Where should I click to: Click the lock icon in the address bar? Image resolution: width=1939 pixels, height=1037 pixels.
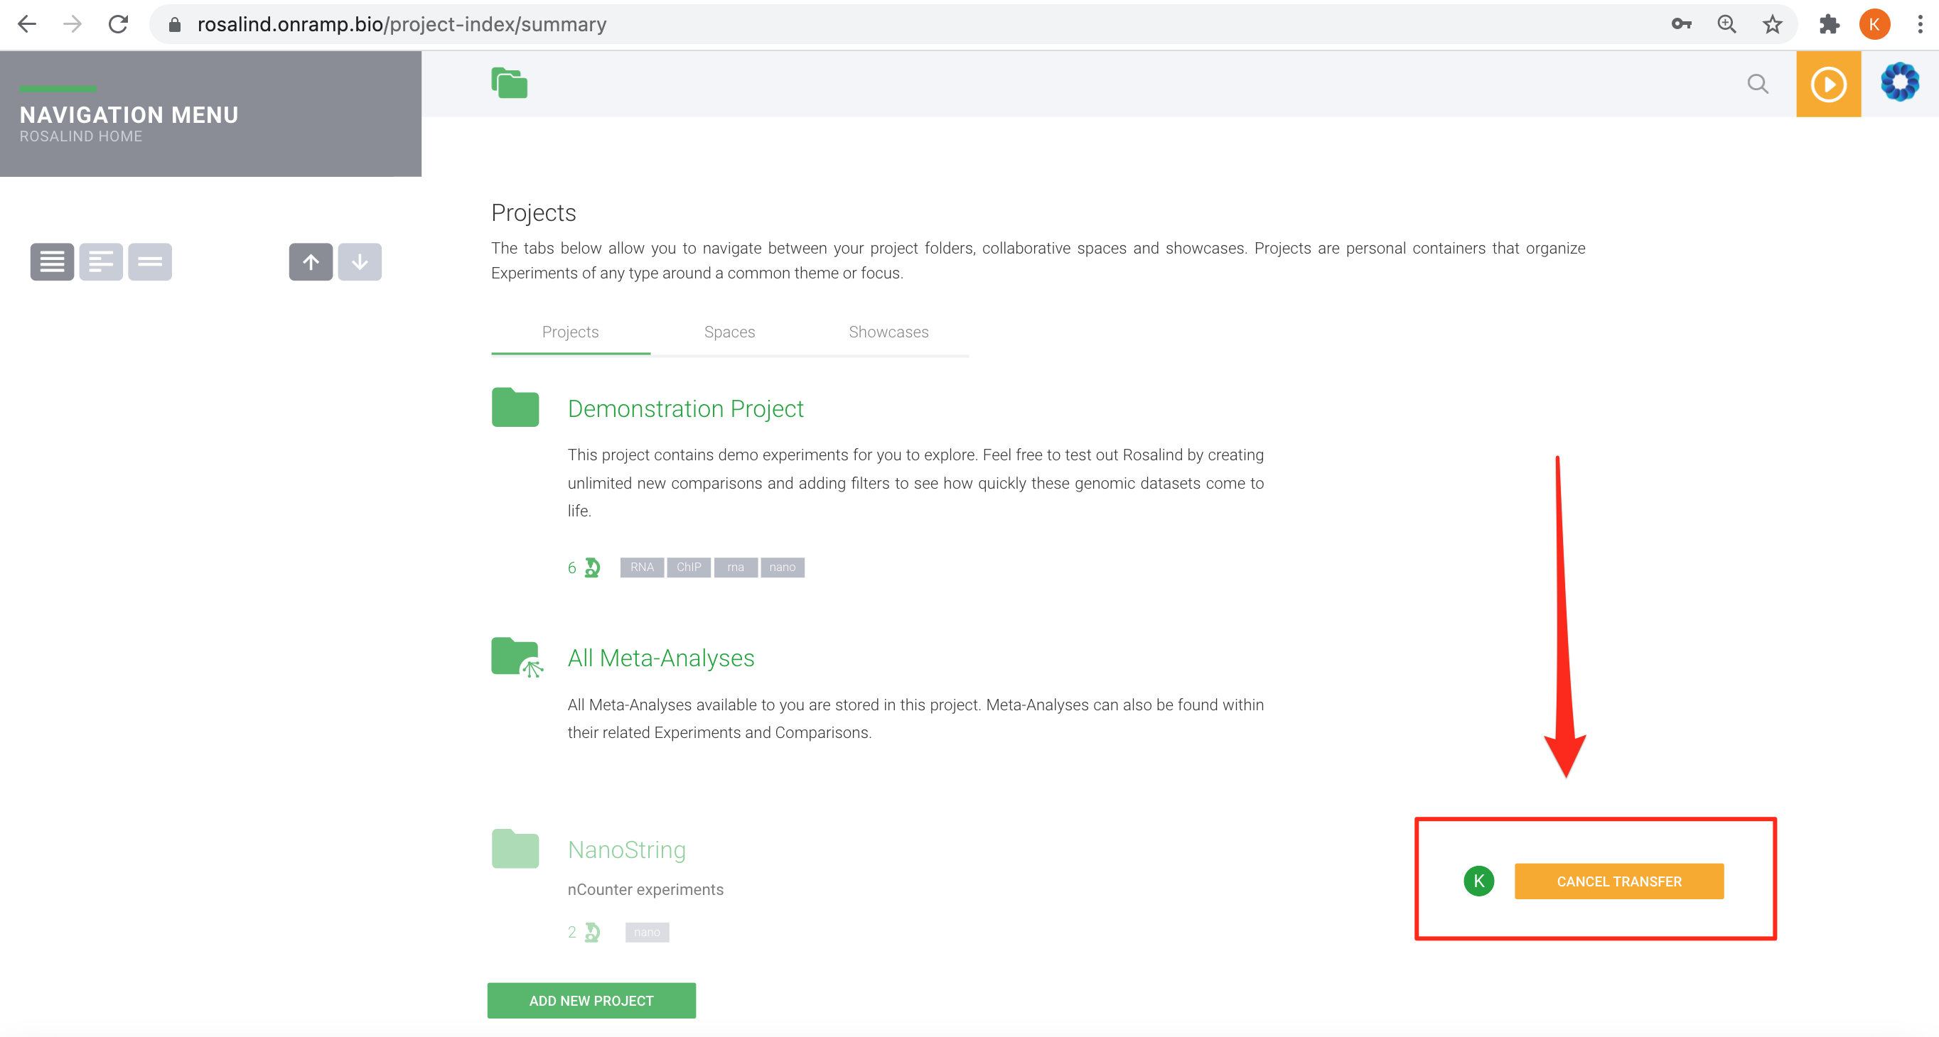(x=175, y=25)
